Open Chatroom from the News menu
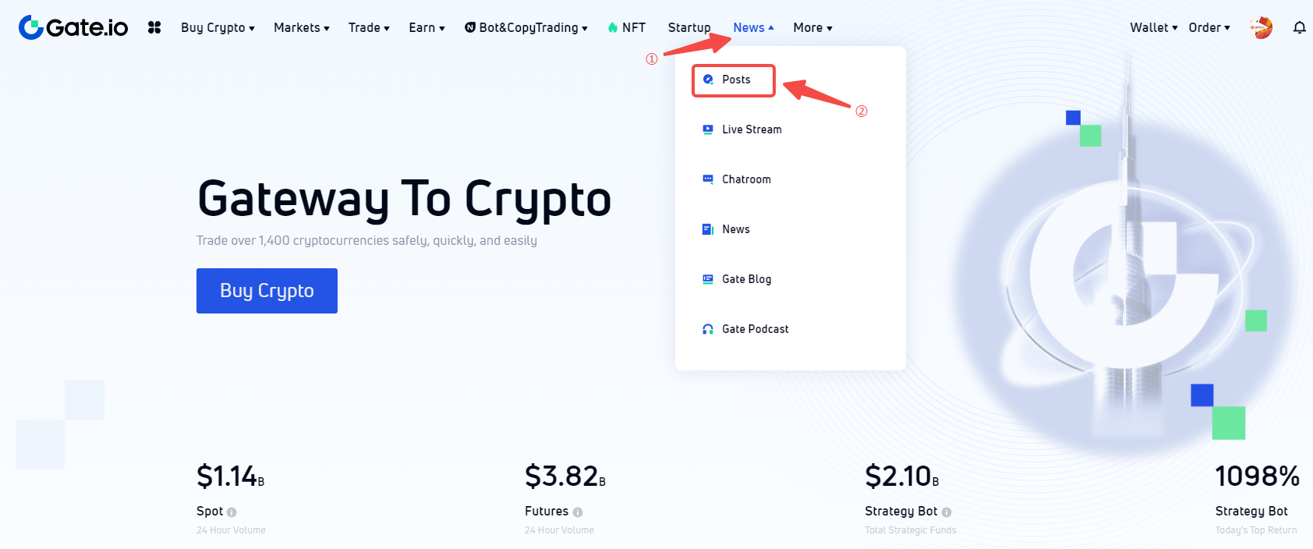This screenshot has height=549, width=1313. tap(745, 179)
